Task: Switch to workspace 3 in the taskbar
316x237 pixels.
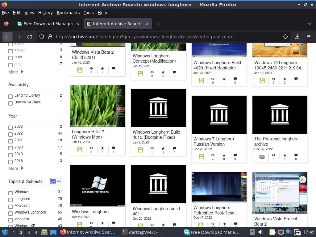Action: [x=29, y=232]
